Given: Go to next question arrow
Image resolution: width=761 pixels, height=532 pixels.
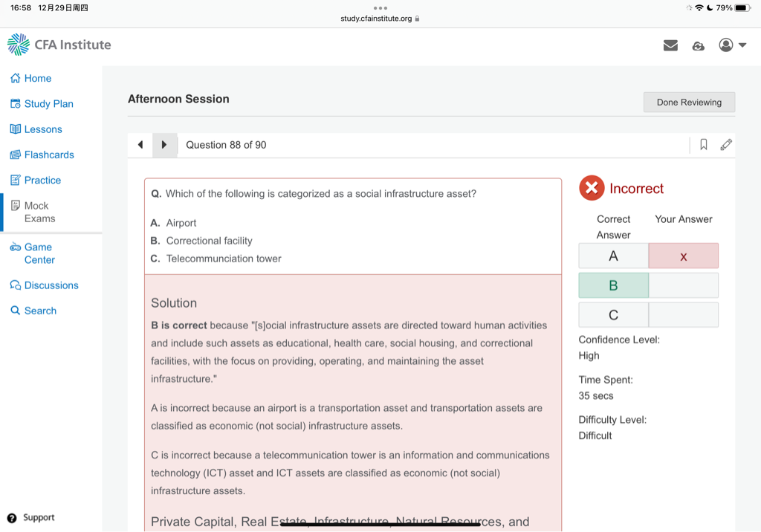Looking at the screenshot, I should (x=164, y=145).
